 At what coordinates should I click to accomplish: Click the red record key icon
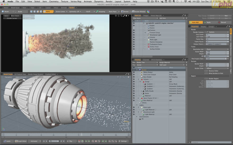[96, 141]
